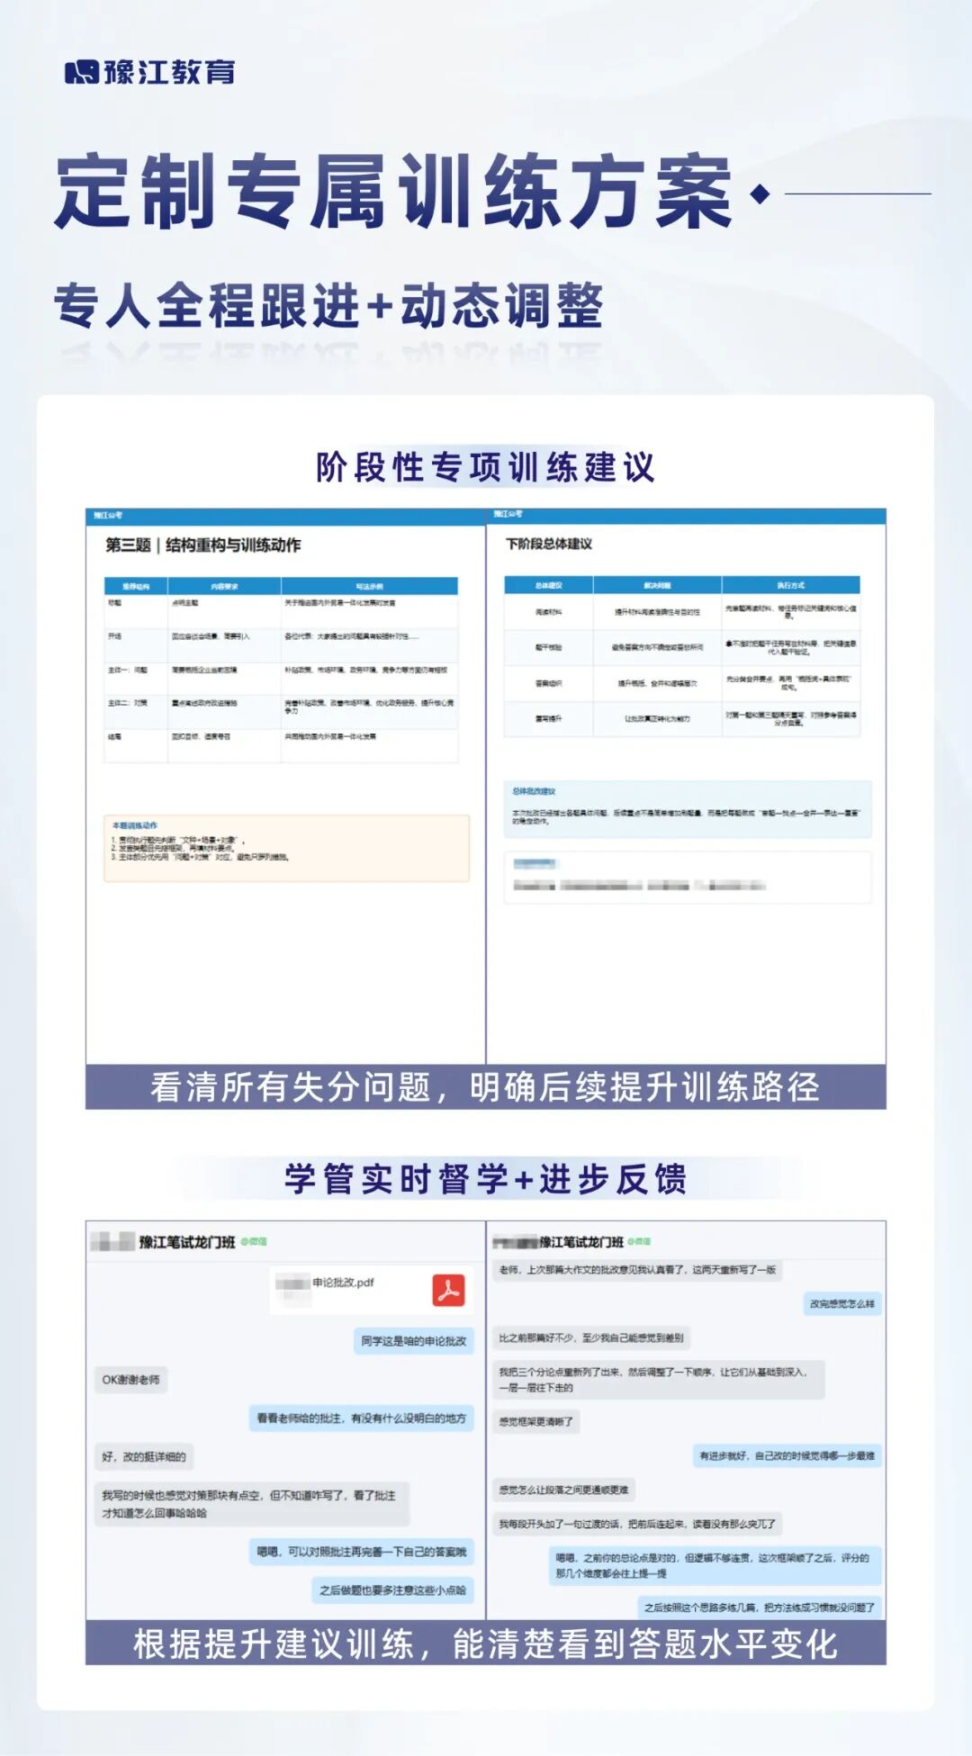The image size is (972, 1756).
Task: Click banner '根据提升建议训练，能清楚看到答题水平变化'
Action: coord(485,1643)
